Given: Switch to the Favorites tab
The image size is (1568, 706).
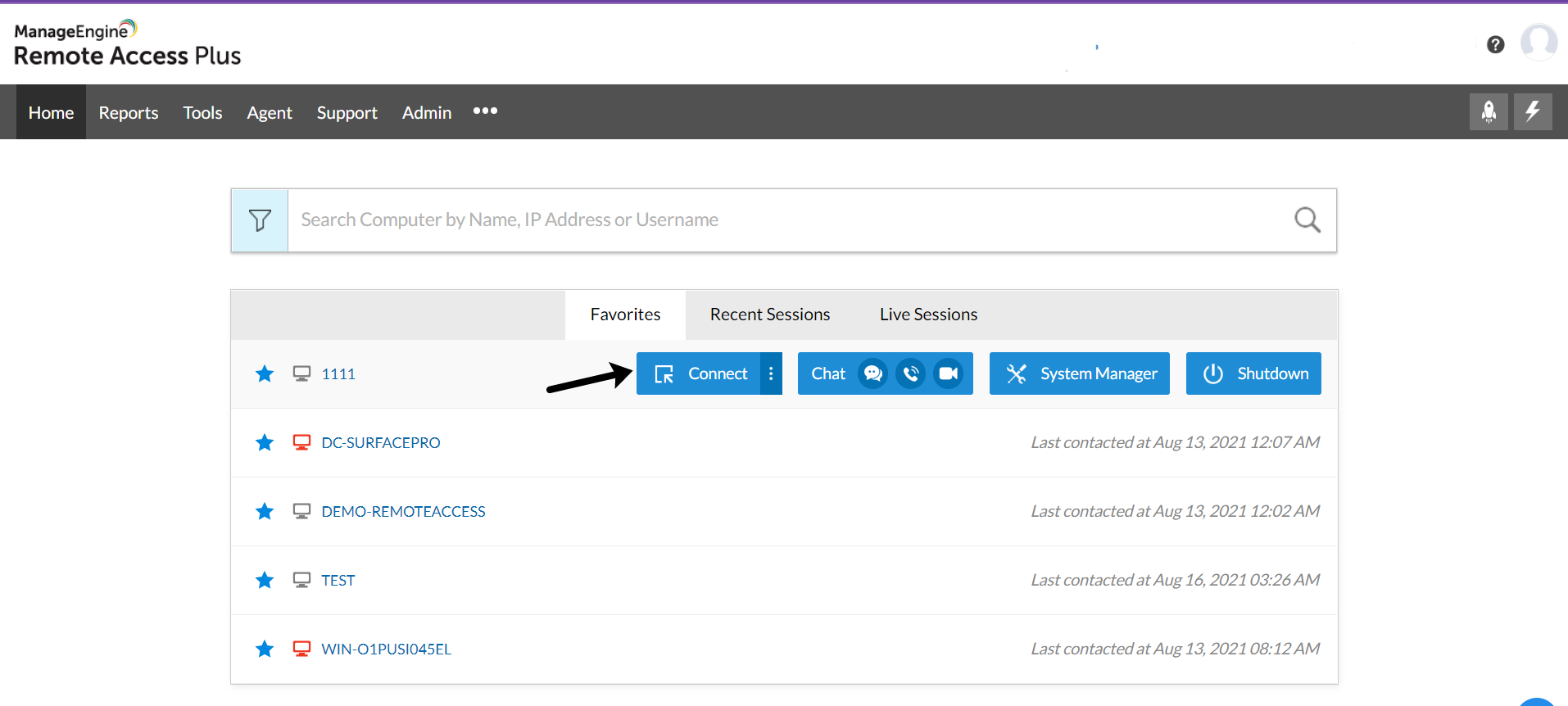Looking at the screenshot, I should coord(625,315).
